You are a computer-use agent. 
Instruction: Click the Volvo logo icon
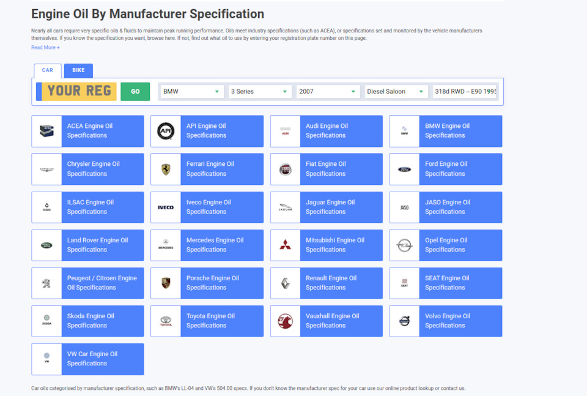coord(405,321)
